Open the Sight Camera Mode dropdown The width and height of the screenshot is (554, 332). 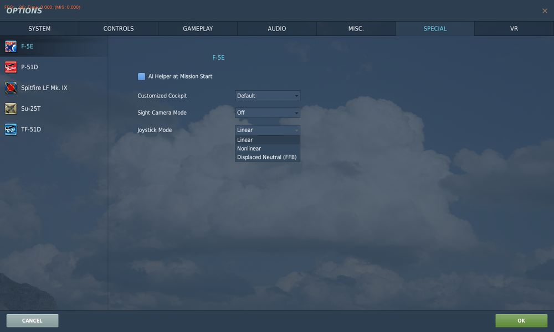click(x=267, y=112)
